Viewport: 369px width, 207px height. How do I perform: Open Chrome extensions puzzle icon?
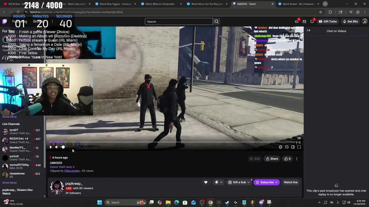(330, 12)
